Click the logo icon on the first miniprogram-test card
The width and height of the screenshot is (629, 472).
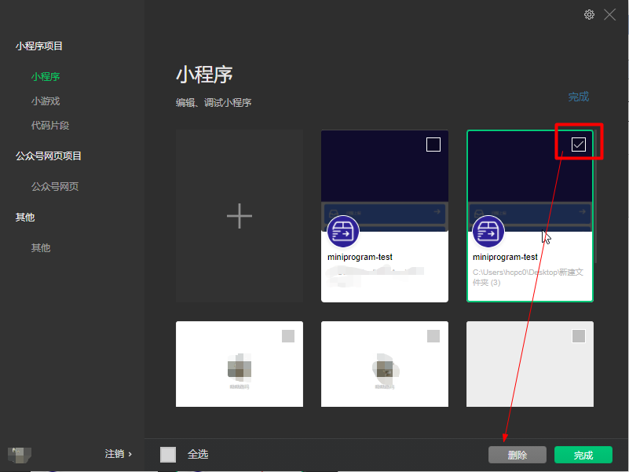[x=343, y=232]
